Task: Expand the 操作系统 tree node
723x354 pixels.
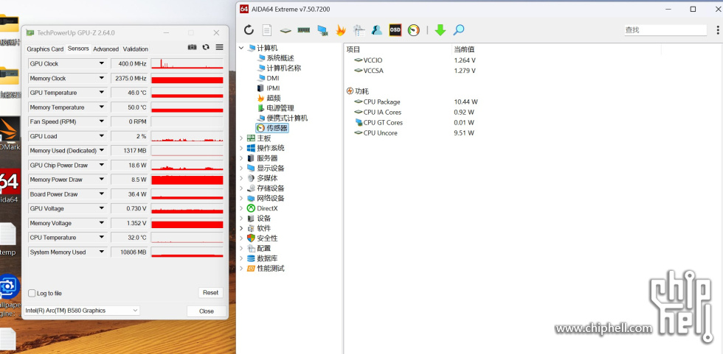Action: [x=242, y=148]
